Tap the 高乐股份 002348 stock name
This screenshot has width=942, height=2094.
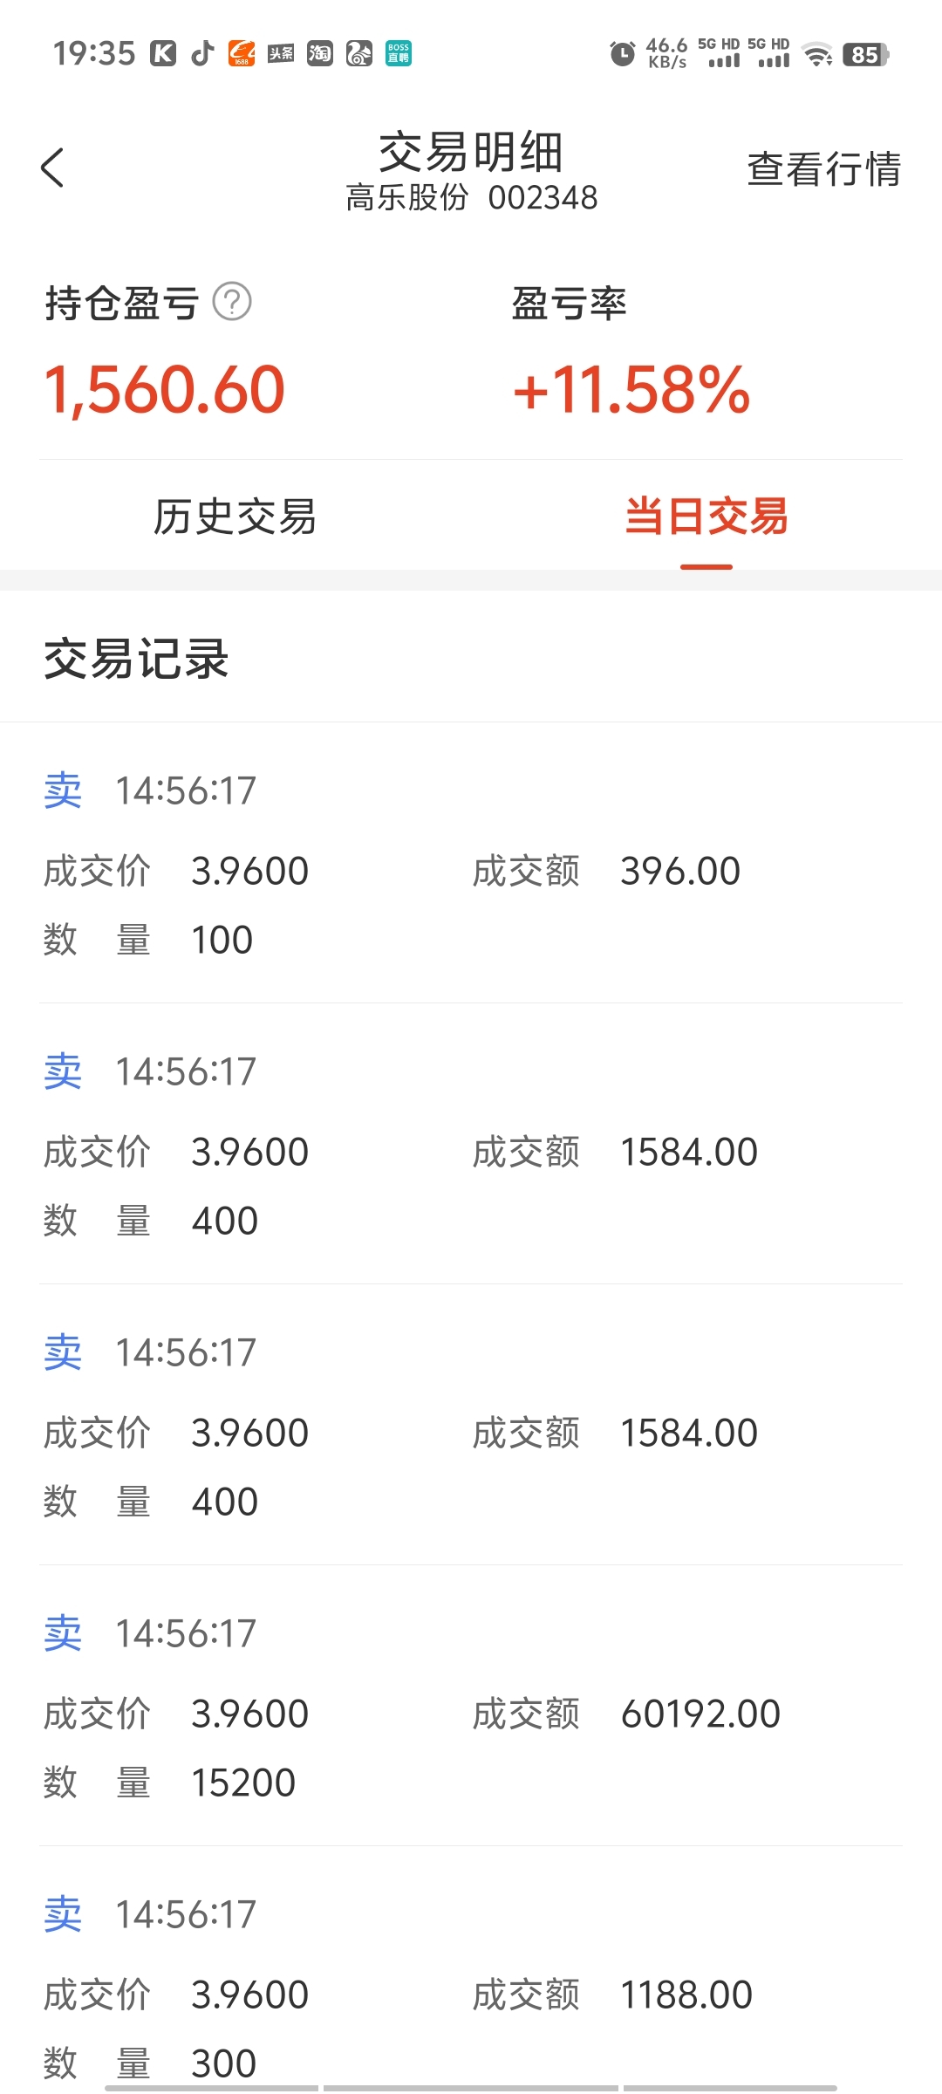[x=472, y=198]
